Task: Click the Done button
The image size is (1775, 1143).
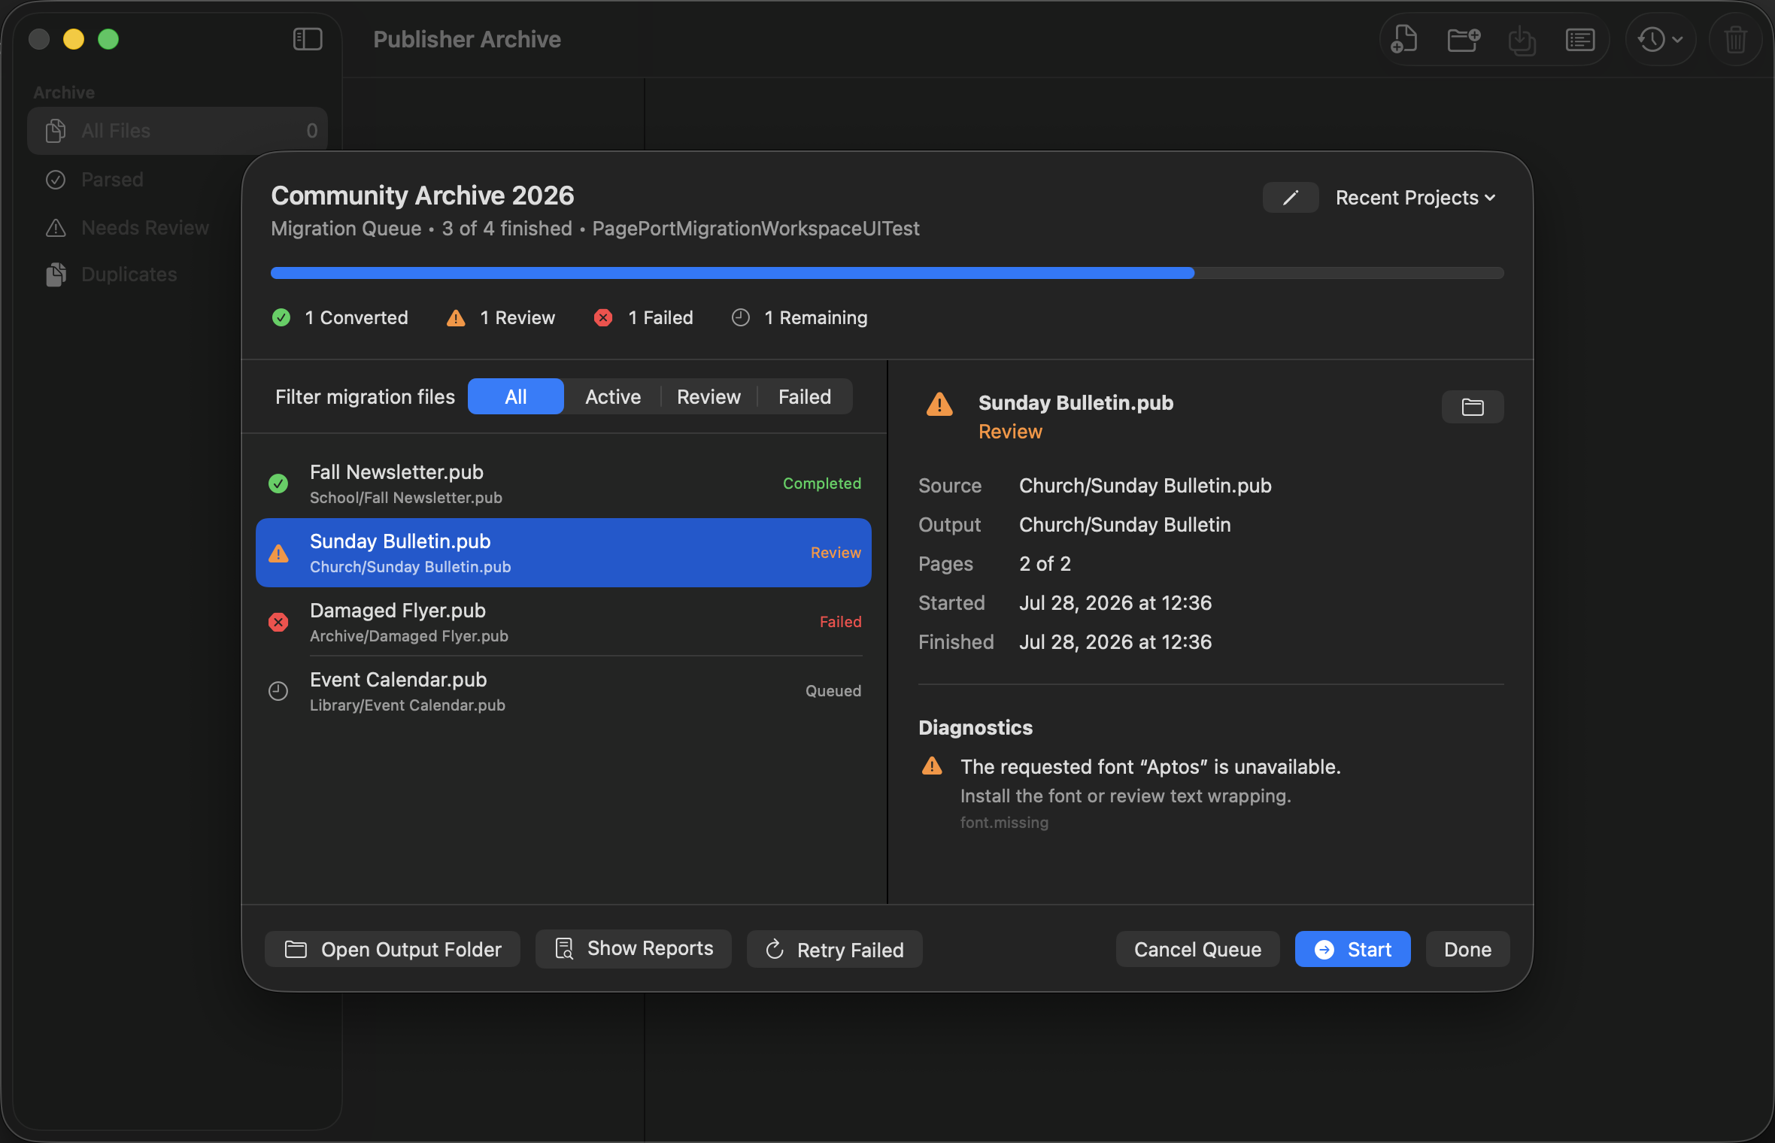Action: coord(1468,949)
